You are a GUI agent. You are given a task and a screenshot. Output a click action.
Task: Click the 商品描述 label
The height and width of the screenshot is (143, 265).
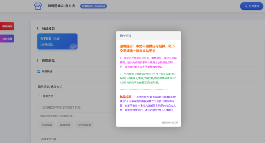47,71
